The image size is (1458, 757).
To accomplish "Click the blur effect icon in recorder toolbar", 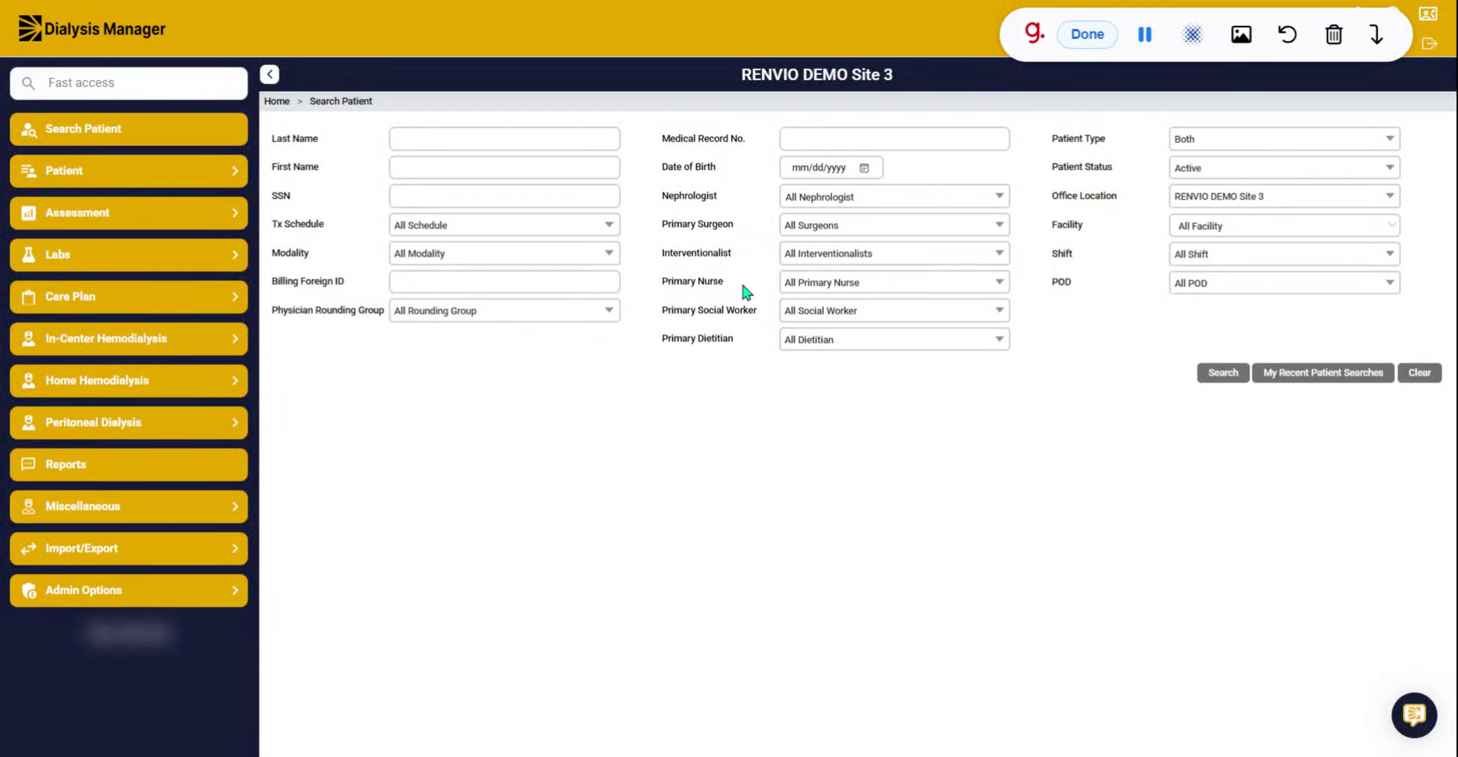I will click(1192, 35).
